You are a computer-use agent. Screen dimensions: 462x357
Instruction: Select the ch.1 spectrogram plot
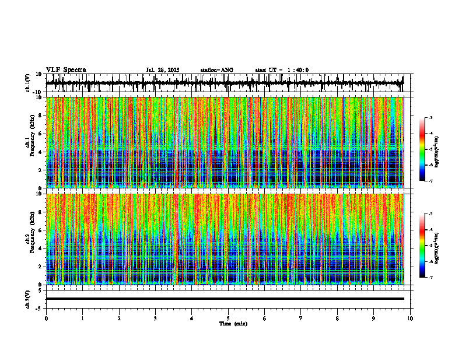click(x=225, y=142)
